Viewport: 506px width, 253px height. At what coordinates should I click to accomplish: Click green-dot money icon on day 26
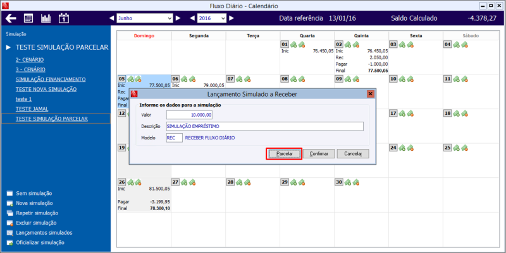(x=130, y=182)
